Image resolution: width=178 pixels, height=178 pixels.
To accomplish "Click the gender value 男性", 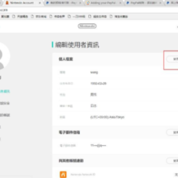I will tap(93, 94).
